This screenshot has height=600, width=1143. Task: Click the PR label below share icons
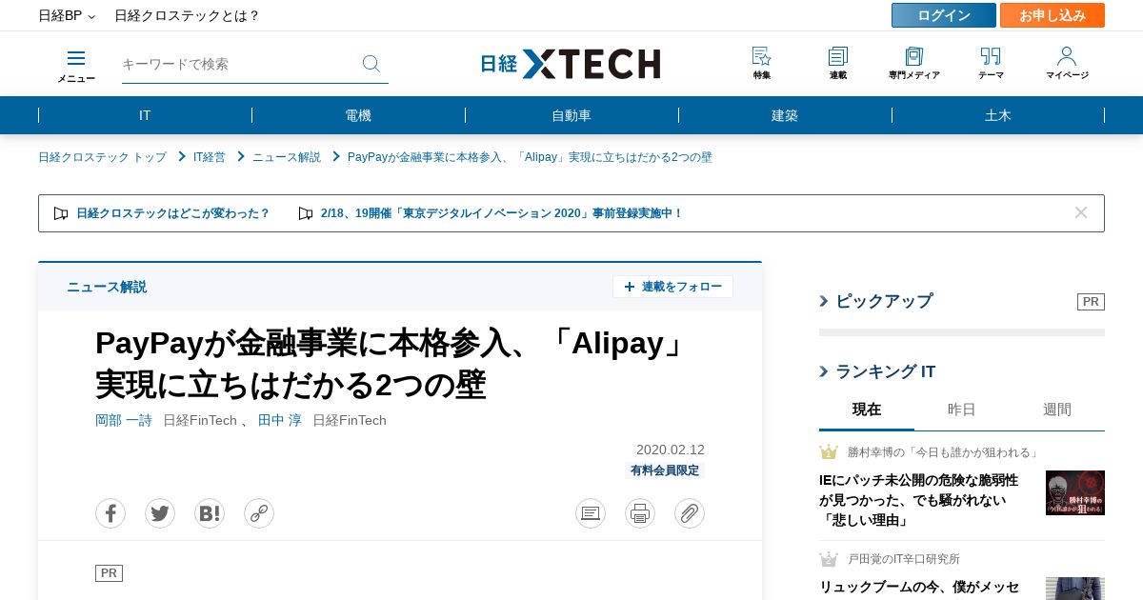pyautogui.click(x=109, y=573)
